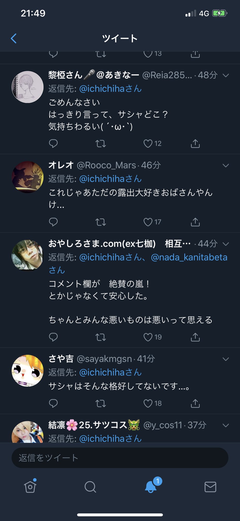The image size is (240, 521).
Task: Retweet オレオ's reply
Action: [100, 222]
